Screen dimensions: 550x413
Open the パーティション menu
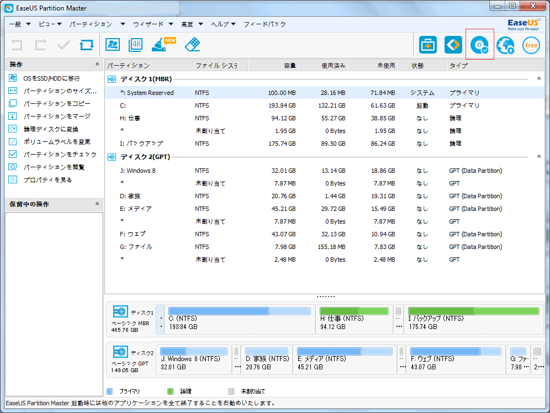tap(97, 24)
